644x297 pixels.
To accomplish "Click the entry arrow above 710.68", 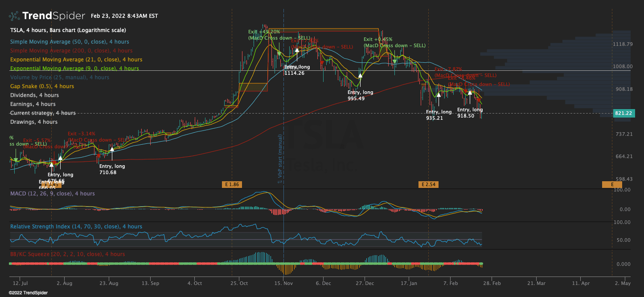I will coord(112,149).
